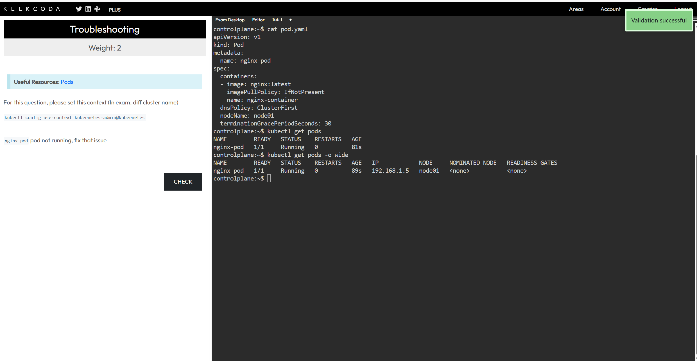Click the nginx-pod code label

16,141
